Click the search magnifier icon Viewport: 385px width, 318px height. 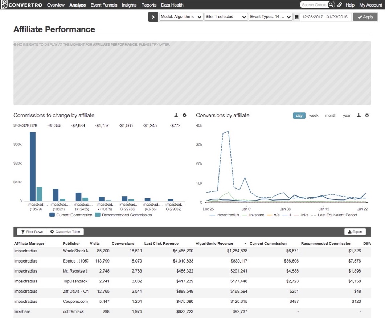coord(331,5)
